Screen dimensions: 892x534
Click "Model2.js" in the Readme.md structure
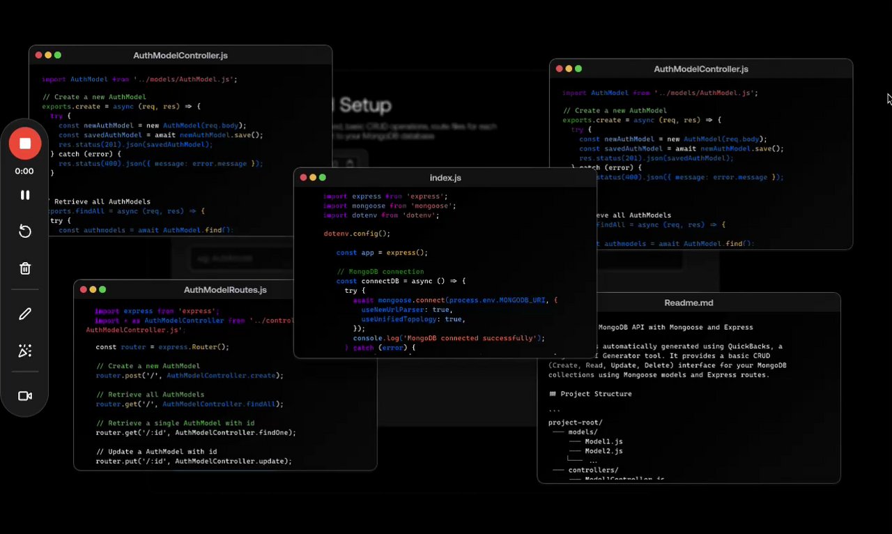click(x=603, y=451)
